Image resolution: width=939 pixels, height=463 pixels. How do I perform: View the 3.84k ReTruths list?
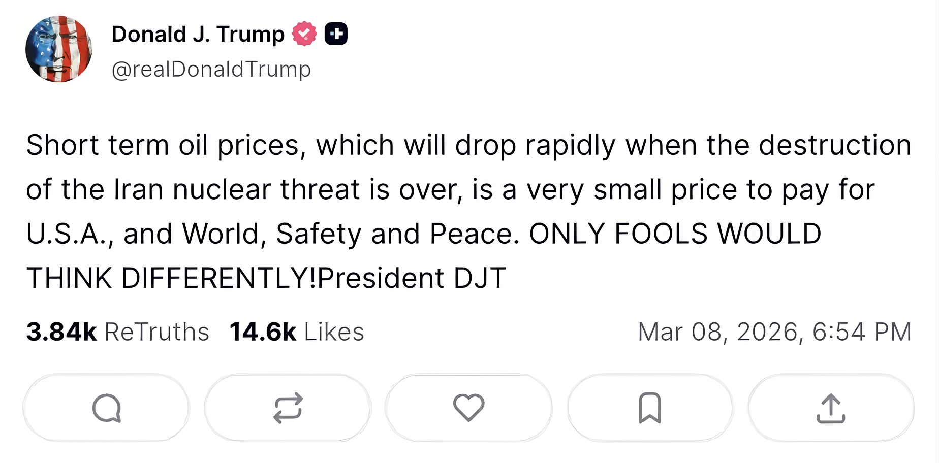(117, 332)
